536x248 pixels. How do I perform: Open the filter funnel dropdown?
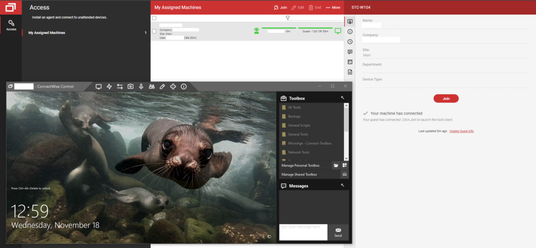tap(288, 18)
